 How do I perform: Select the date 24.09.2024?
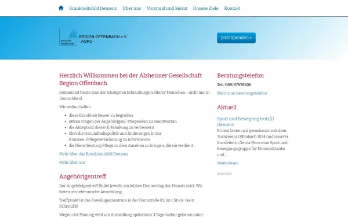pyautogui.click(x=224, y=174)
